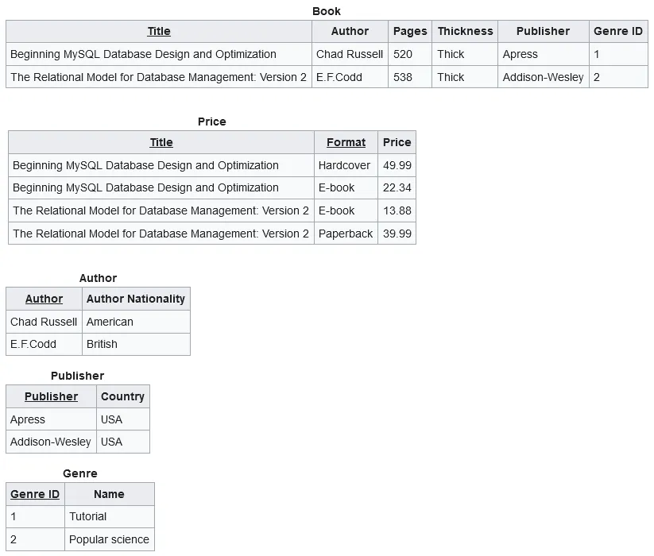Click the Tutorial genre name
The width and height of the screenshot is (654, 556).
[x=88, y=516]
